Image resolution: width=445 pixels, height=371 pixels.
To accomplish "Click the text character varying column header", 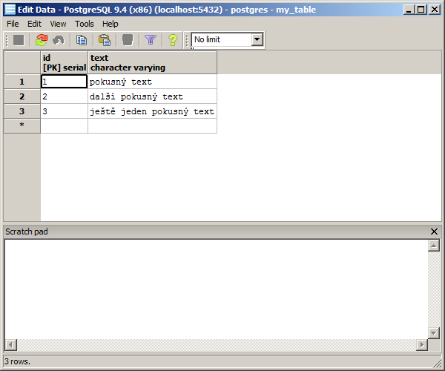I will point(152,62).
